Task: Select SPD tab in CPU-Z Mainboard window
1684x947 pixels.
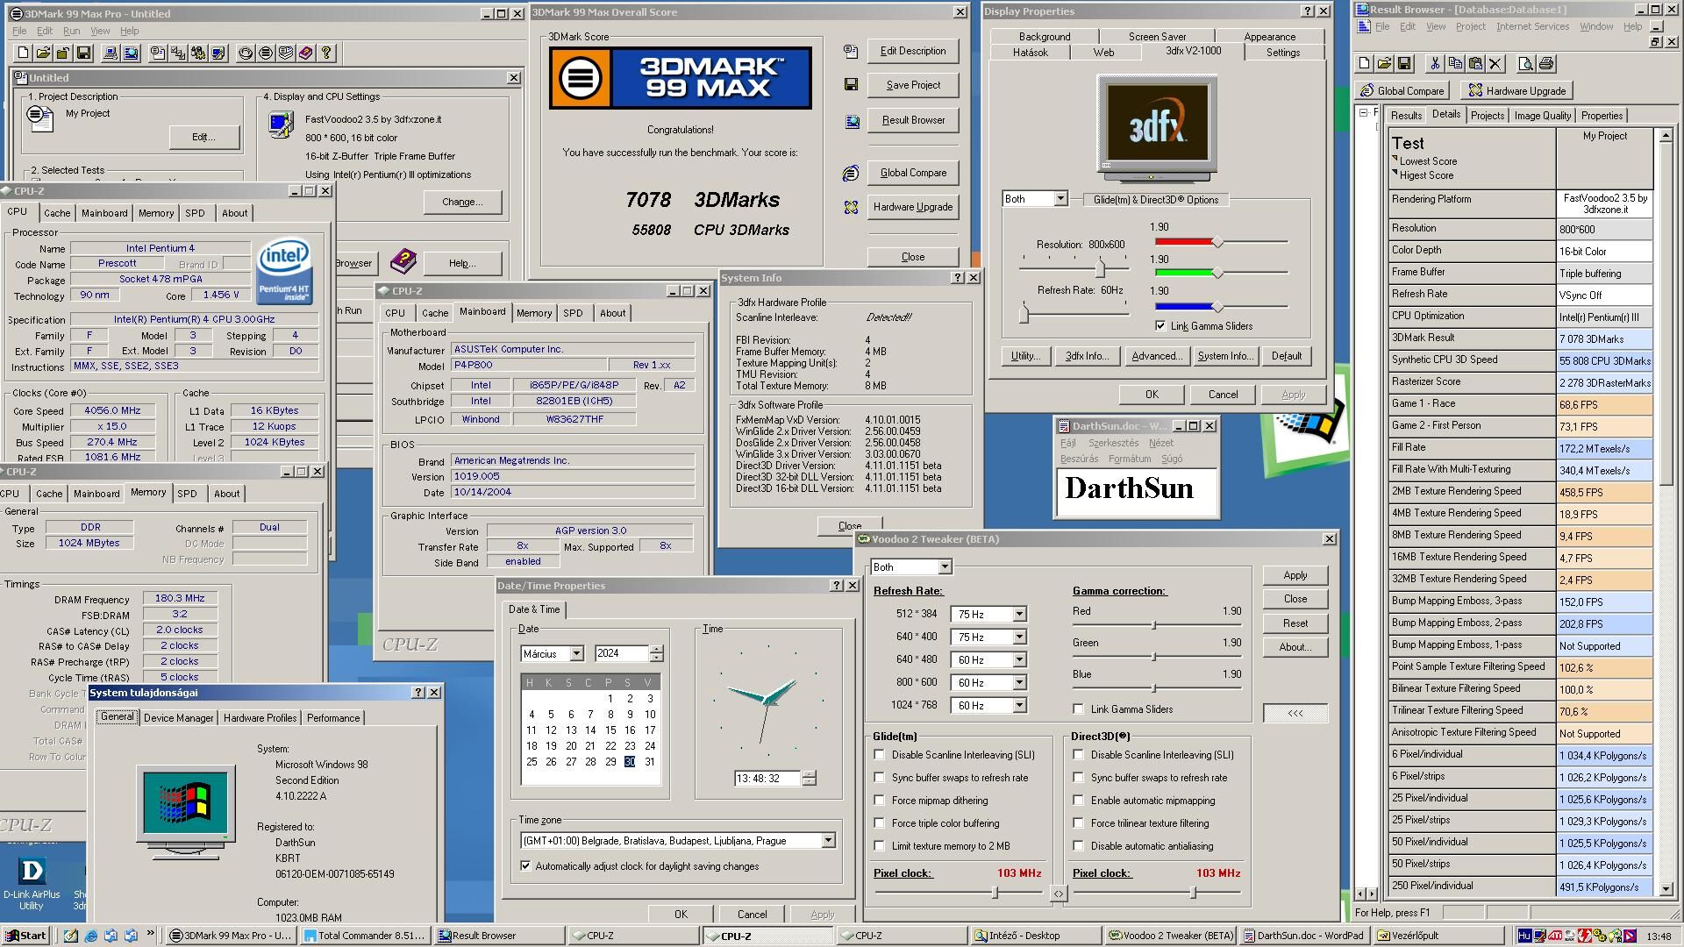Action: tap(573, 313)
